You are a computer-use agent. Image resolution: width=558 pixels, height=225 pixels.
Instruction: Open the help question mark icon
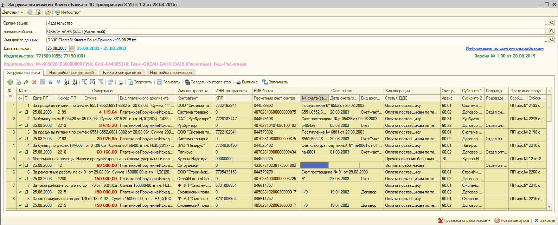48,12
